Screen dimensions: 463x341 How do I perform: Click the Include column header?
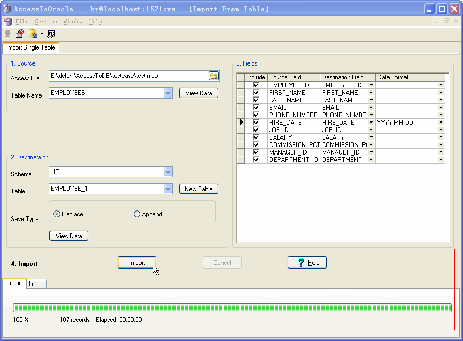pyautogui.click(x=255, y=77)
